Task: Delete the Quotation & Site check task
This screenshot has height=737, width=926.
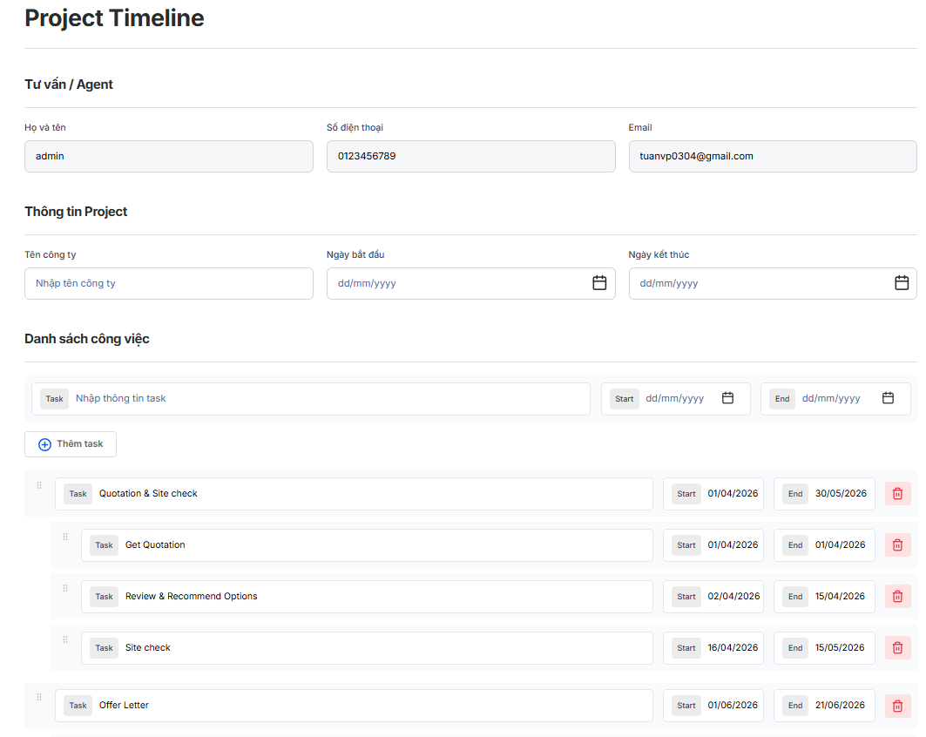Action: point(897,494)
